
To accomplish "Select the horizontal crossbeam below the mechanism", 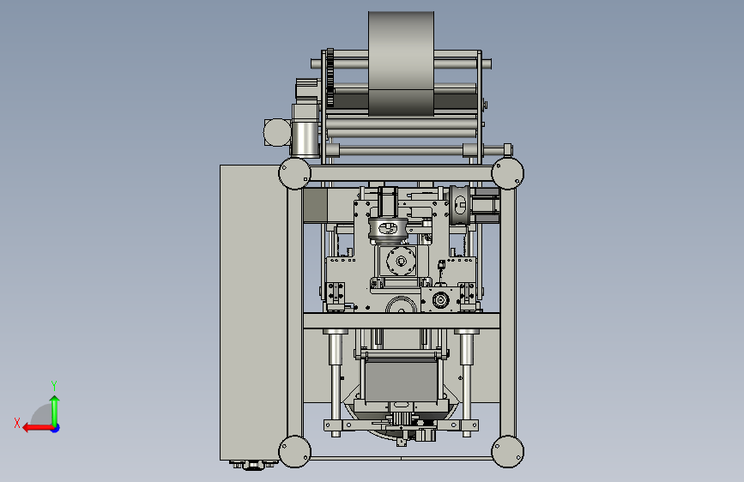I will [x=401, y=321].
